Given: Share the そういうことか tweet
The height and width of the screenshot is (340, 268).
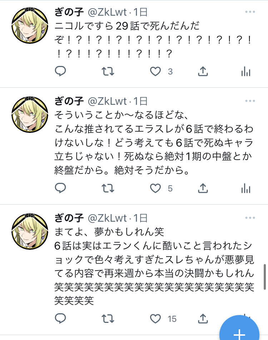Looking at the screenshot, I should (x=203, y=188).
